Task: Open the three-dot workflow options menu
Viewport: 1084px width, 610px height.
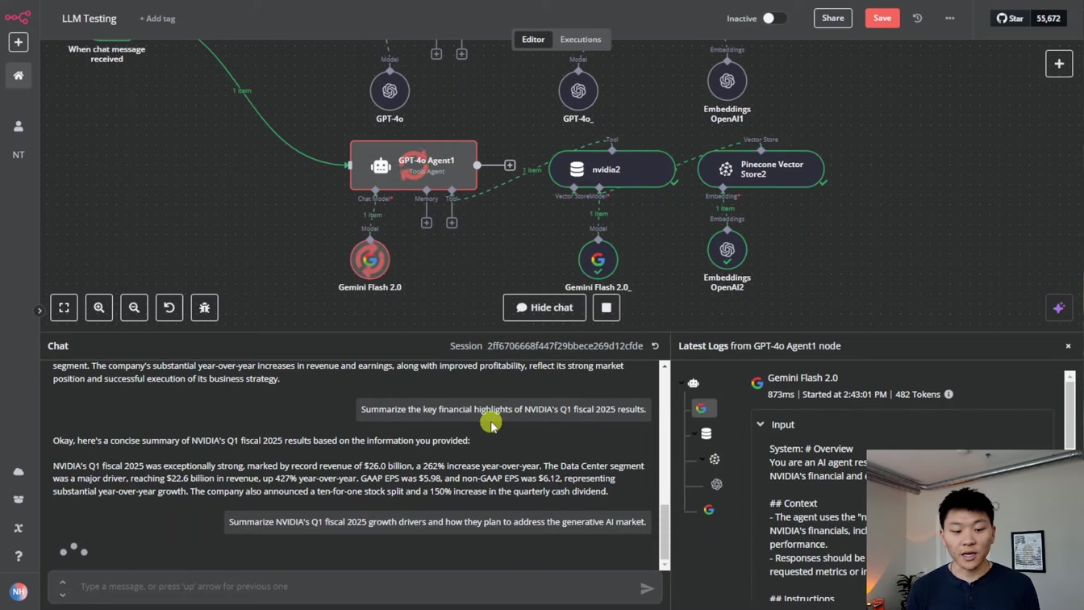Action: coord(949,18)
